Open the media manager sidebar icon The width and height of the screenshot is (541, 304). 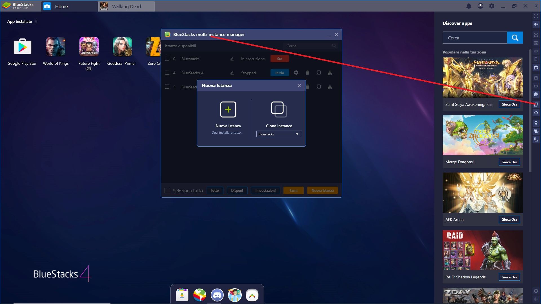click(x=536, y=94)
